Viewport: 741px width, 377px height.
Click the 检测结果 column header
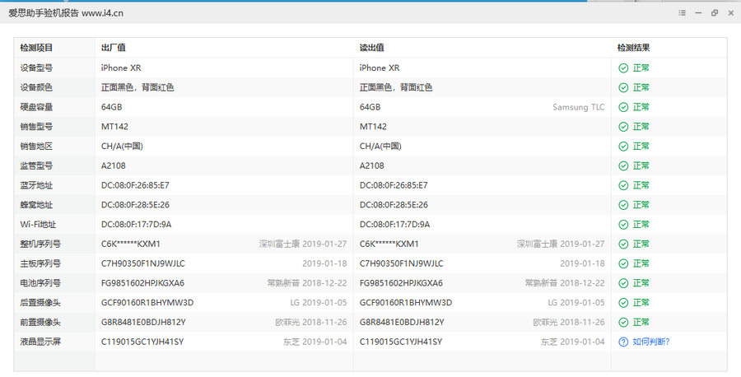(634, 48)
